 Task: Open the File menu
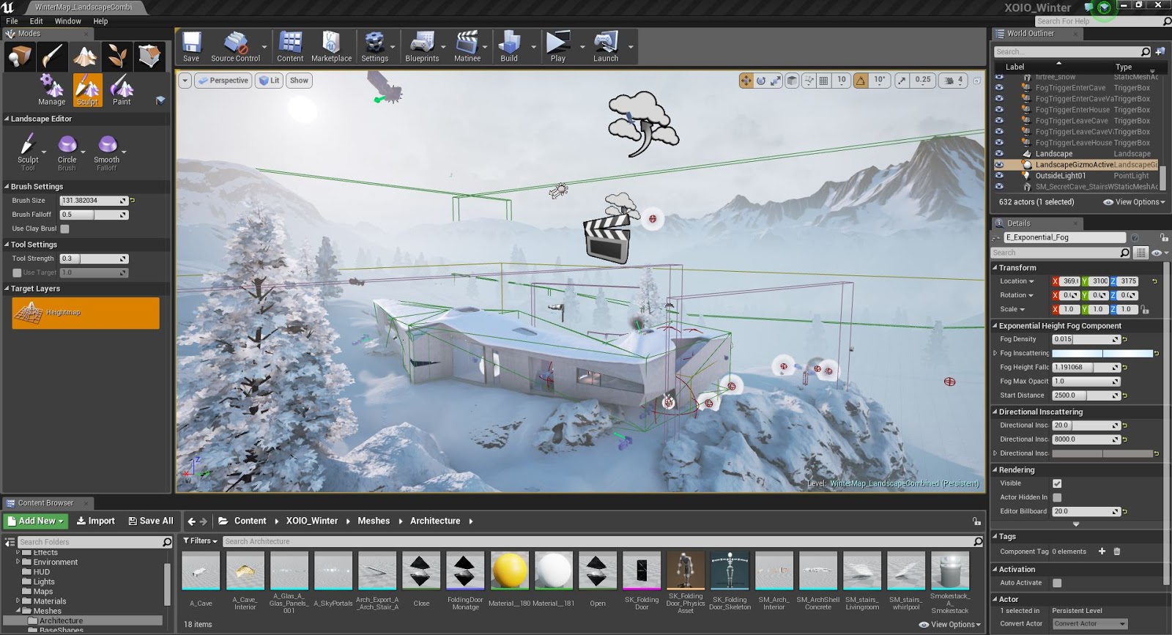(x=12, y=21)
